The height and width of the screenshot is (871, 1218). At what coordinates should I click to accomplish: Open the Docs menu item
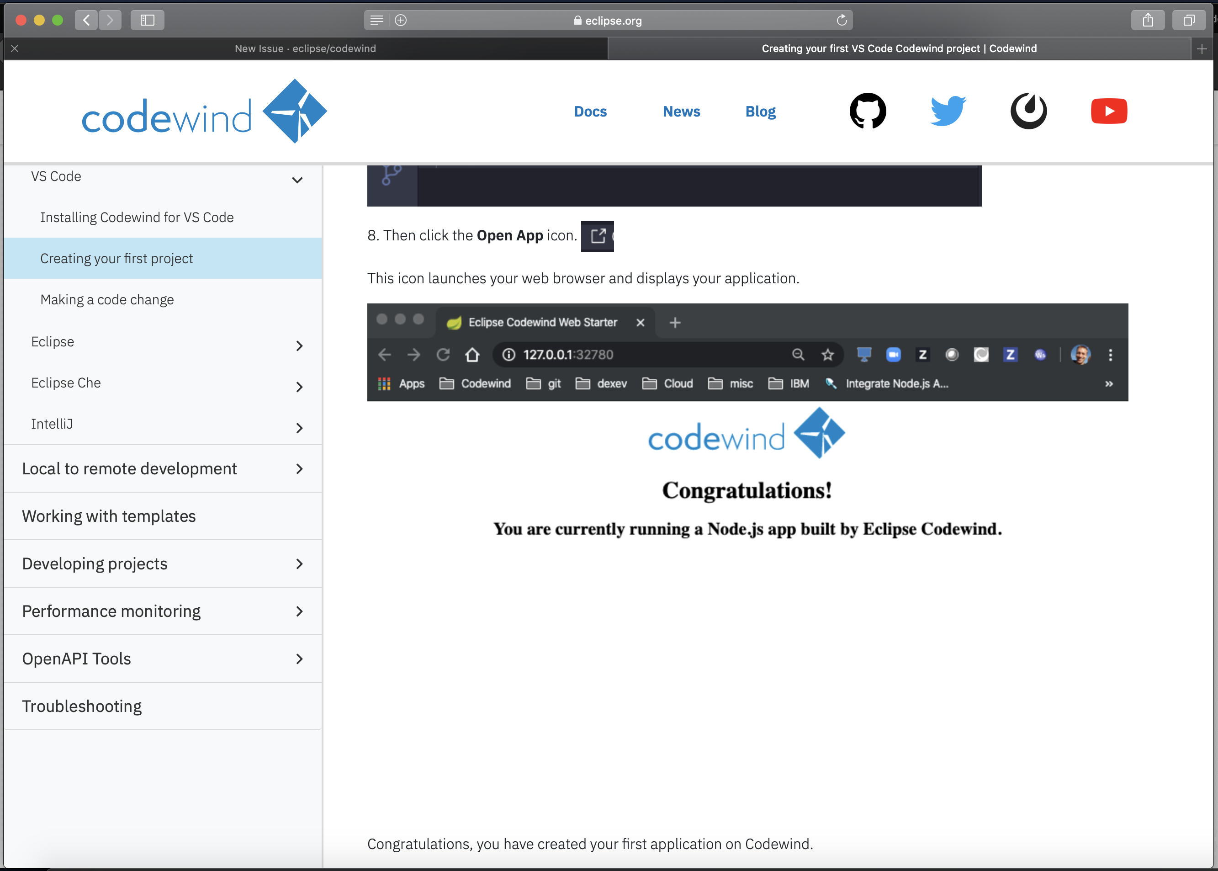point(590,112)
